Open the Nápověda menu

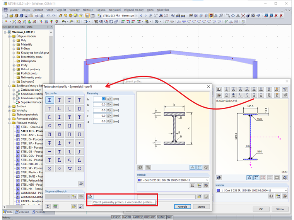[163, 10]
